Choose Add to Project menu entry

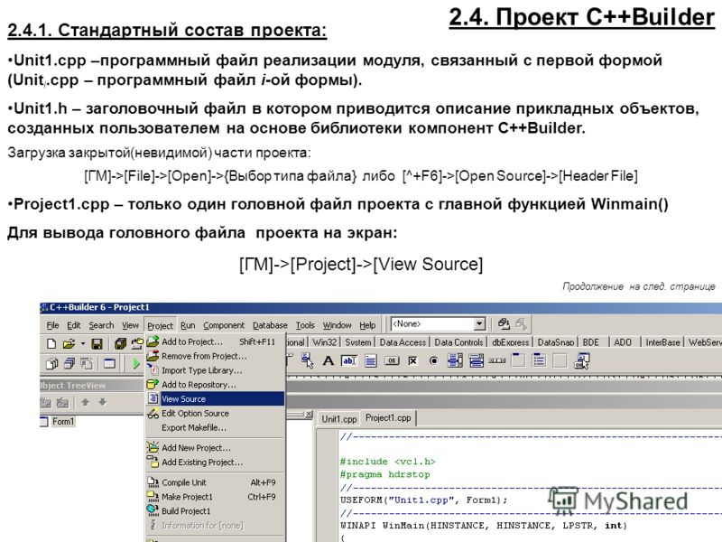tap(215, 342)
